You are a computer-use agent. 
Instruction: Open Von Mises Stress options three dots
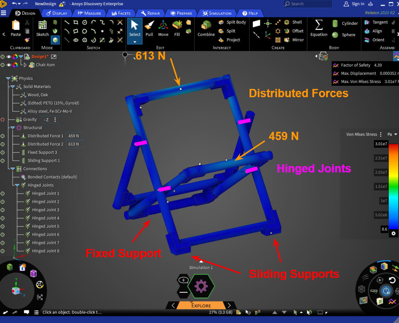381,134
